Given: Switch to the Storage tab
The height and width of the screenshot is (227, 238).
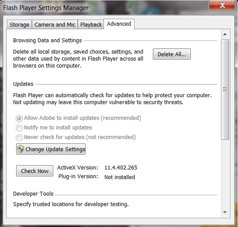Looking at the screenshot, I should click(19, 24).
